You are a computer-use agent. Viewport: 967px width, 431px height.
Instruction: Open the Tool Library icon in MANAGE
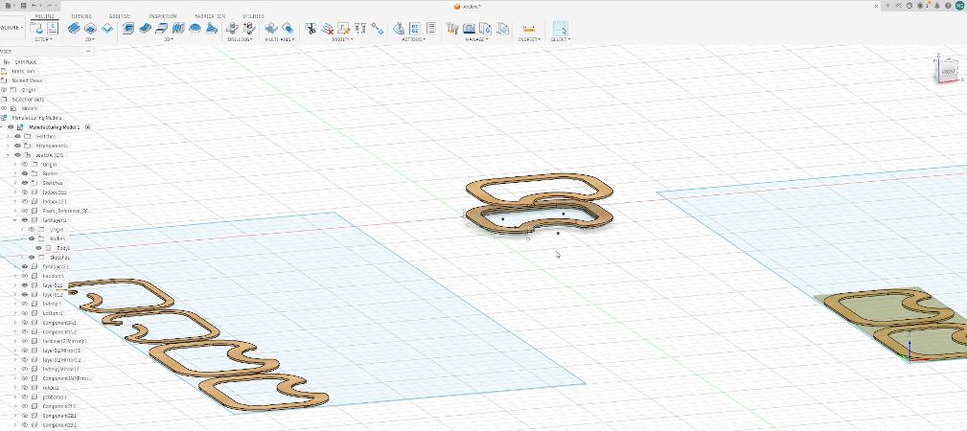click(452, 29)
